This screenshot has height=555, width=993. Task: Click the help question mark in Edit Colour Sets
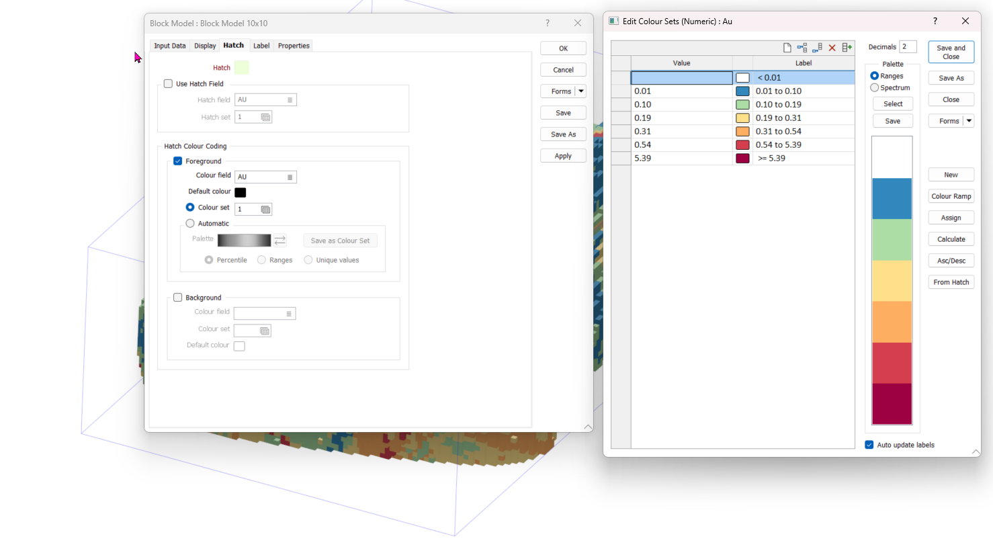tap(935, 22)
